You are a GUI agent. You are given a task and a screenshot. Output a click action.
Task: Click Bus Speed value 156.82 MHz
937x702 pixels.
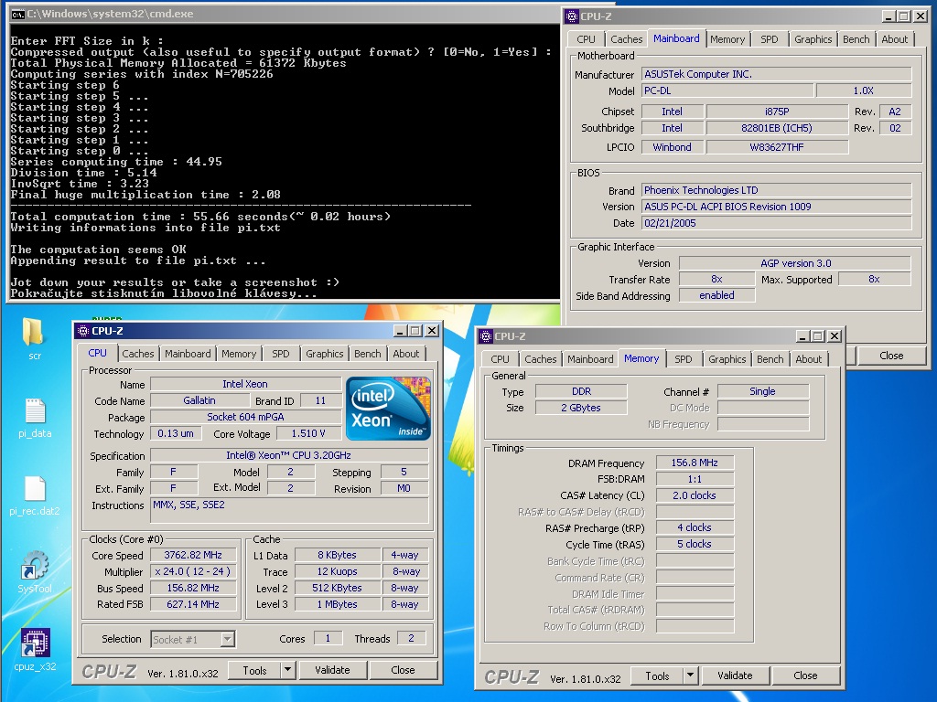pyautogui.click(x=193, y=588)
